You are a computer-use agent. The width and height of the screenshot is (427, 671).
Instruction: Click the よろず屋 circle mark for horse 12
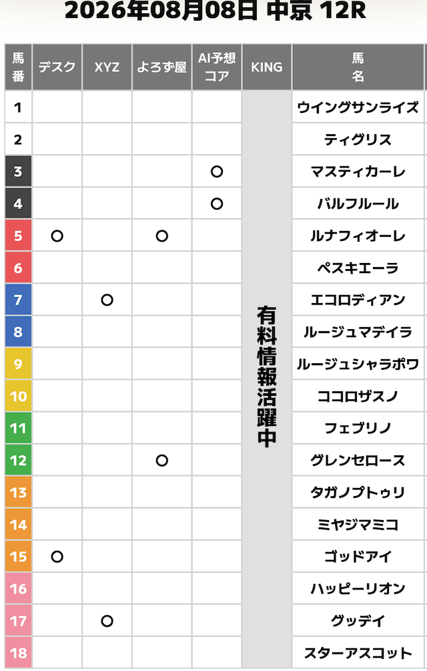161,461
